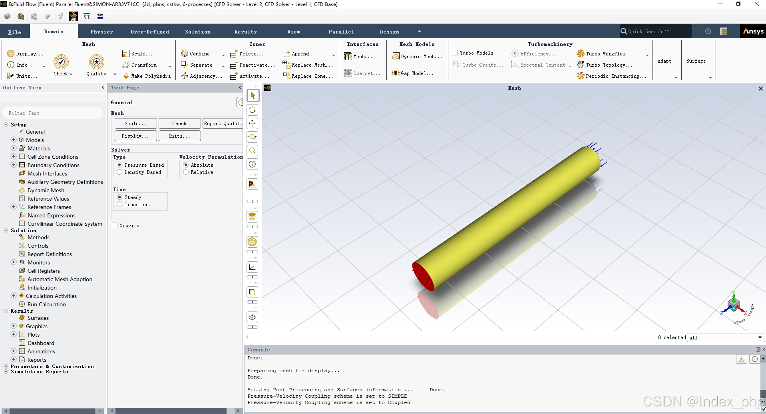Screen dimensions: 766x414
Task: Click Adapt in the ribbon
Action: pyautogui.click(x=665, y=61)
